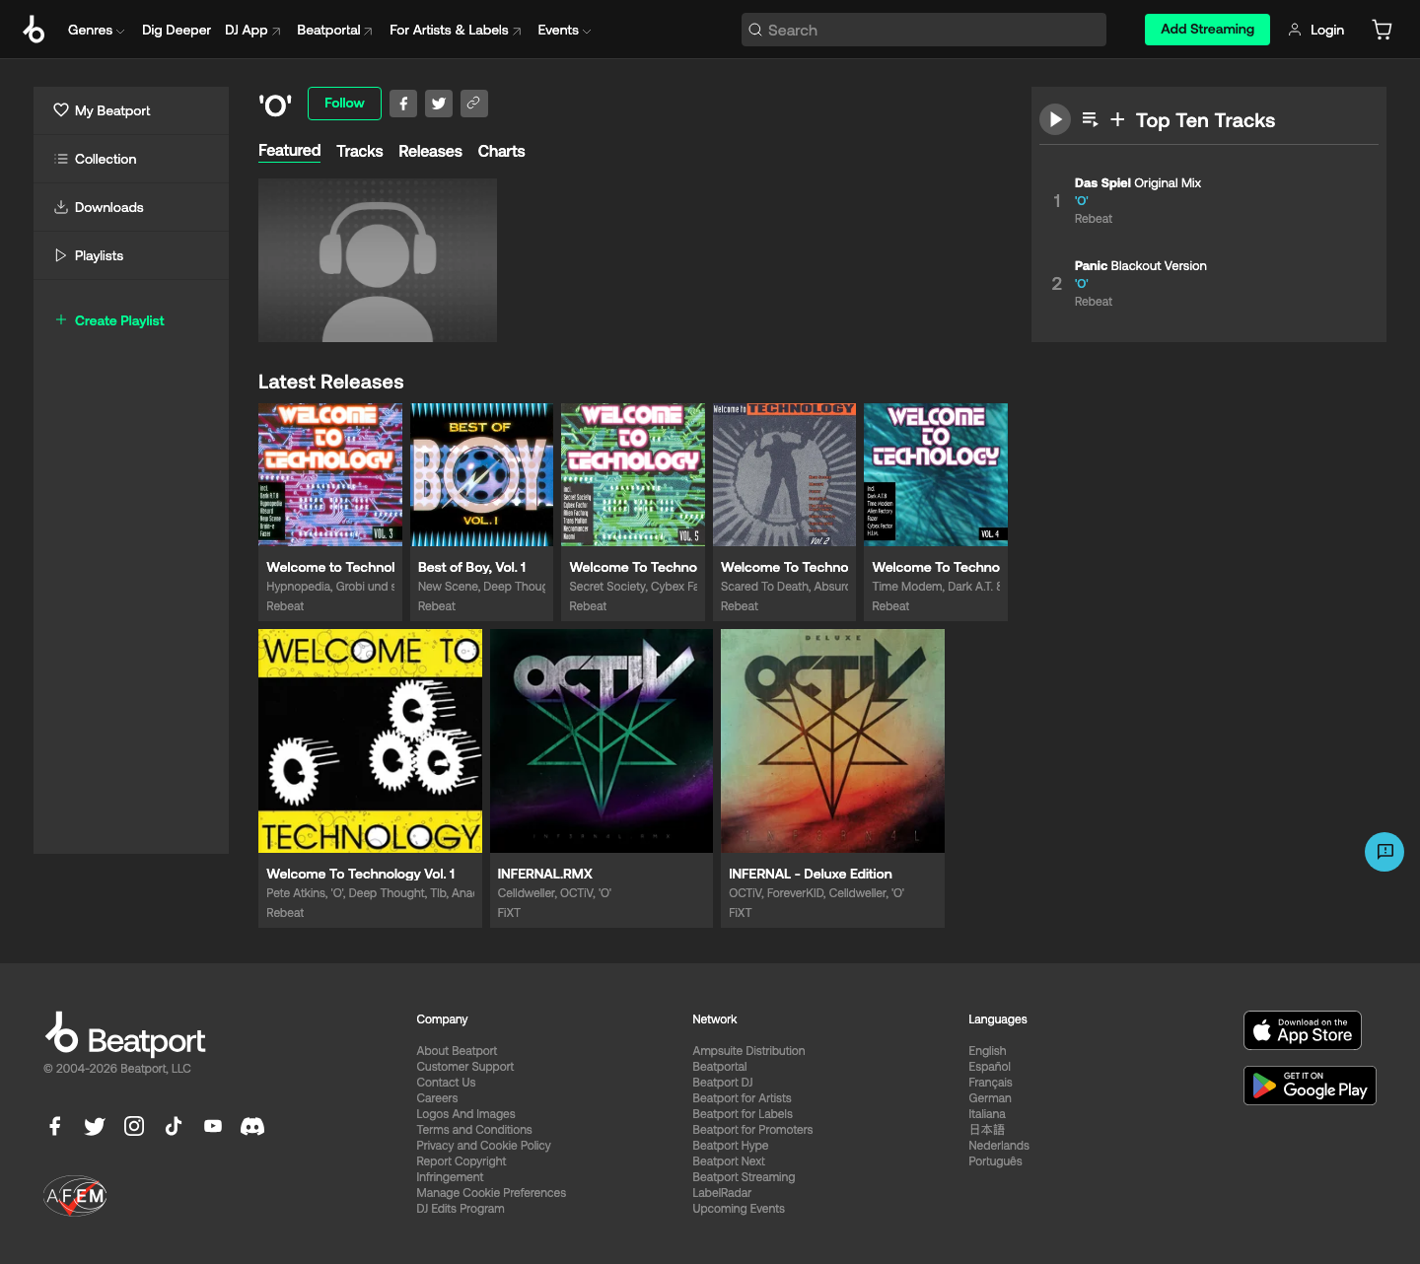Screen dimensions: 1420x1264
Task: Open Das Spiel Original Mix track
Action: point(1138,183)
